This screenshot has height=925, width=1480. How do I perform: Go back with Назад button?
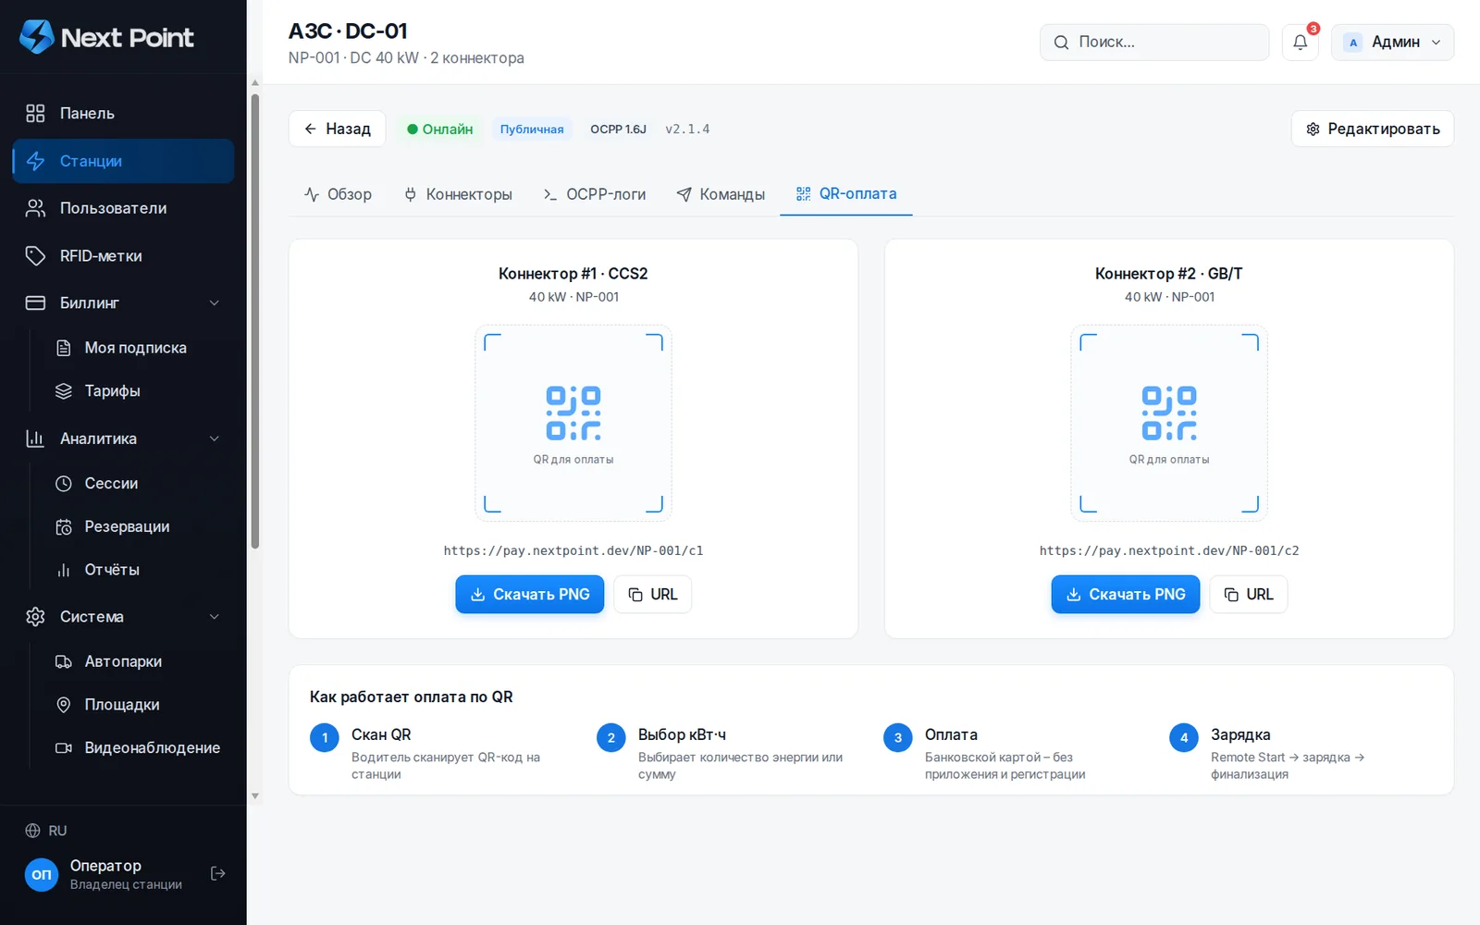click(x=338, y=129)
